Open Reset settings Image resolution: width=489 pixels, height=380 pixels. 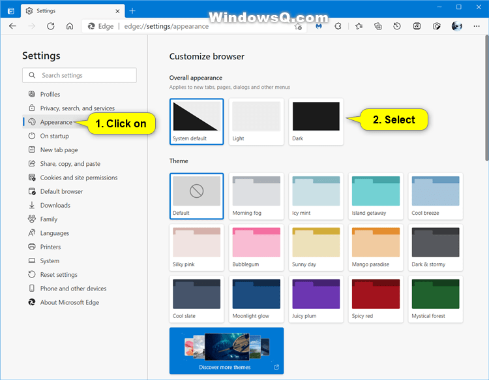point(59,274)
